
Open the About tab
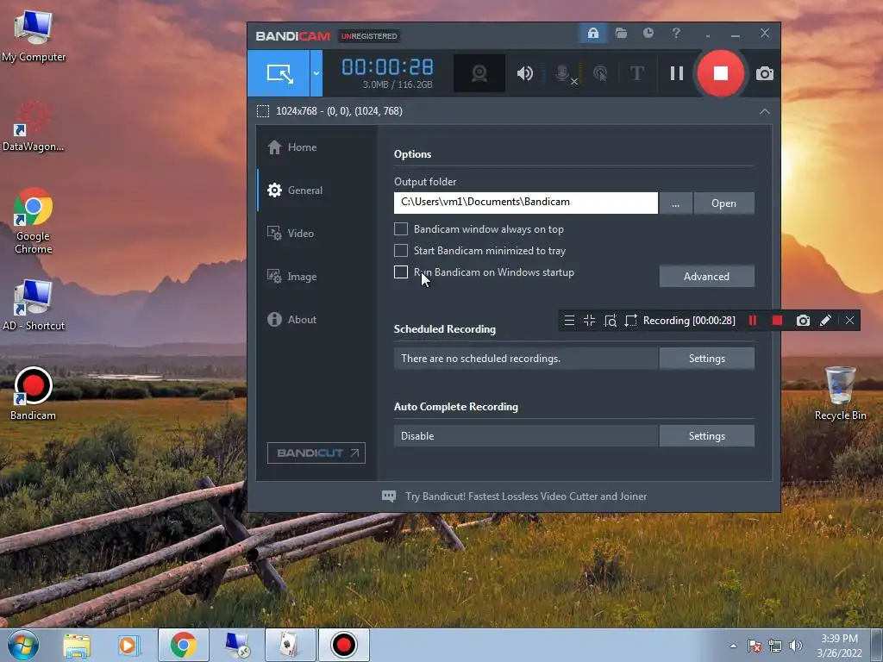pyautogui.click(x=317, y=319)
